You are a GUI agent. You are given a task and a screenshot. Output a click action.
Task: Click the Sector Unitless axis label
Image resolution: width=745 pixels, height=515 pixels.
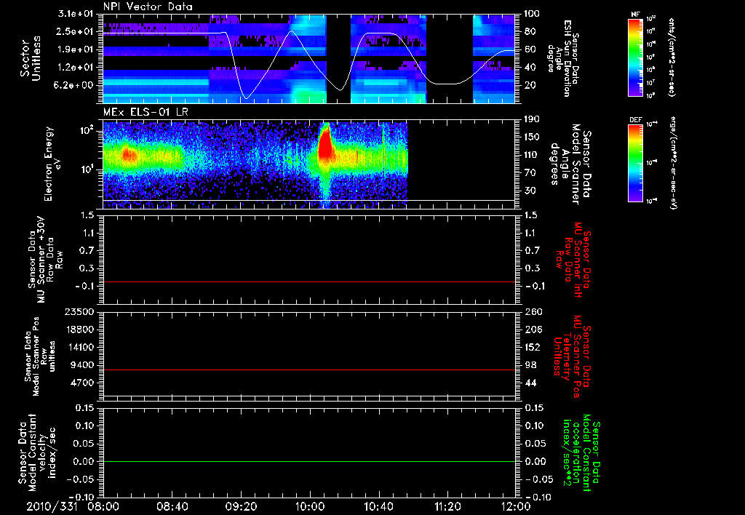pyautogui.click(x=31, y=58)
